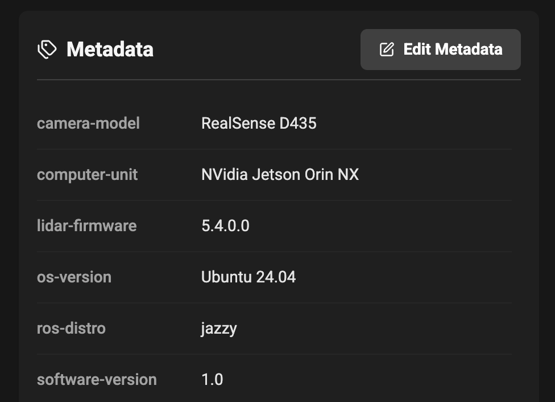Click the RealSense D435 value
The width and height of the screenshot is (555, 402).
(x=259, y=123)
